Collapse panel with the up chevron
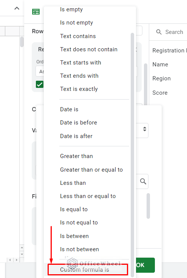Image resolution: width=187 pixels, height=278 pixels. (17, 8)
